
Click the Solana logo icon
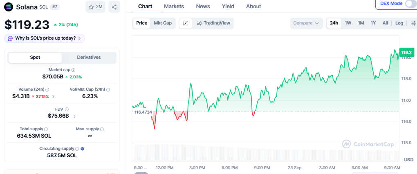(9, 7)
